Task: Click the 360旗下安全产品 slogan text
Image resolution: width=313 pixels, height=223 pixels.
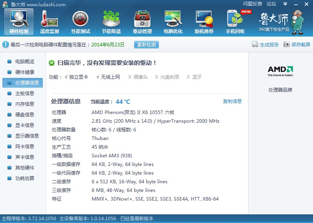Action: tap(274, 29)
